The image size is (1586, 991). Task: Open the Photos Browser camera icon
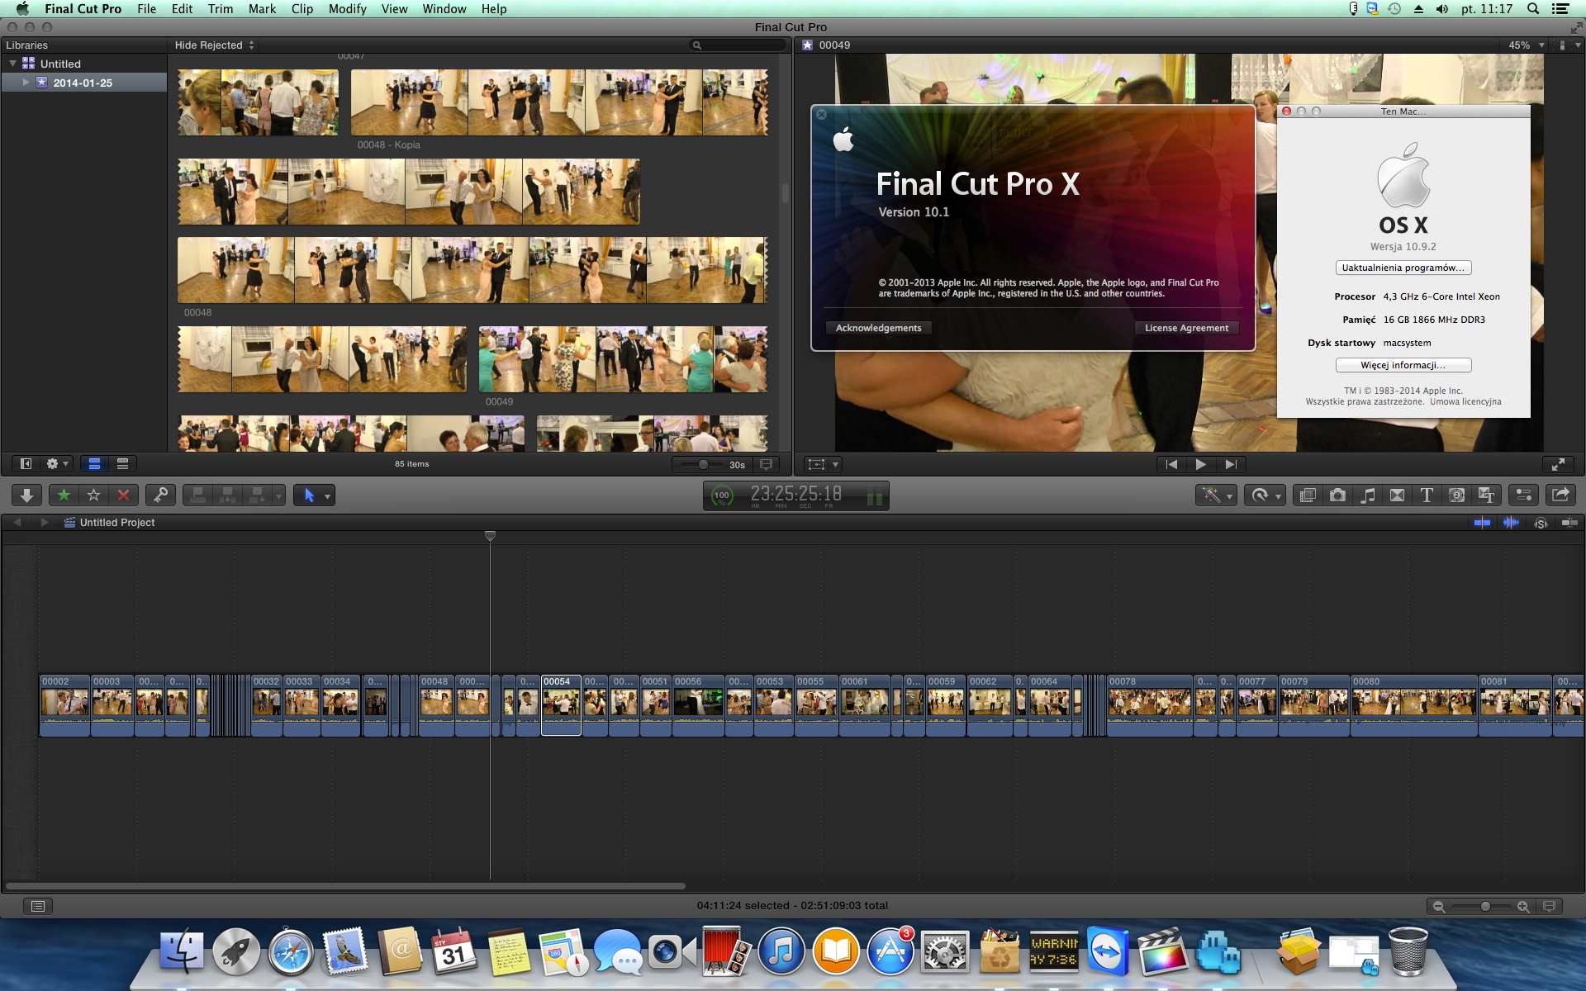(x=1337, y=495)
